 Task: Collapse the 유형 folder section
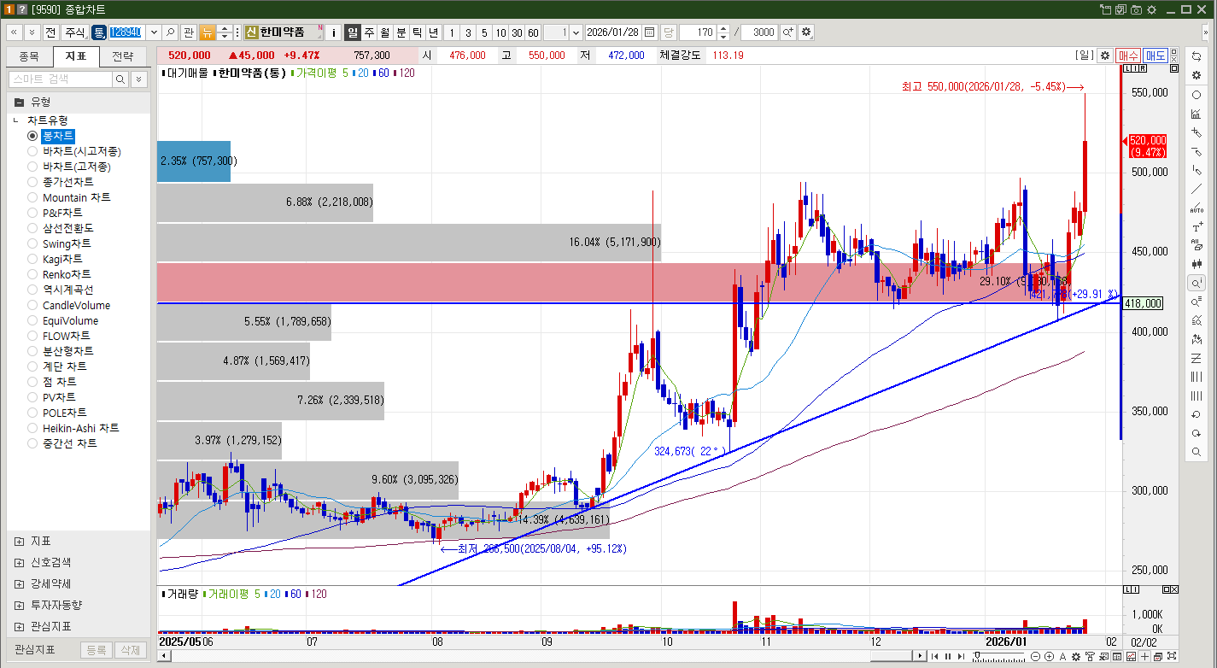click(x=19, y=102)
